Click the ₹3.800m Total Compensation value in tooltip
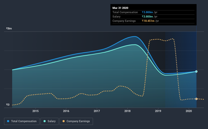 click(x=147, y=12)
